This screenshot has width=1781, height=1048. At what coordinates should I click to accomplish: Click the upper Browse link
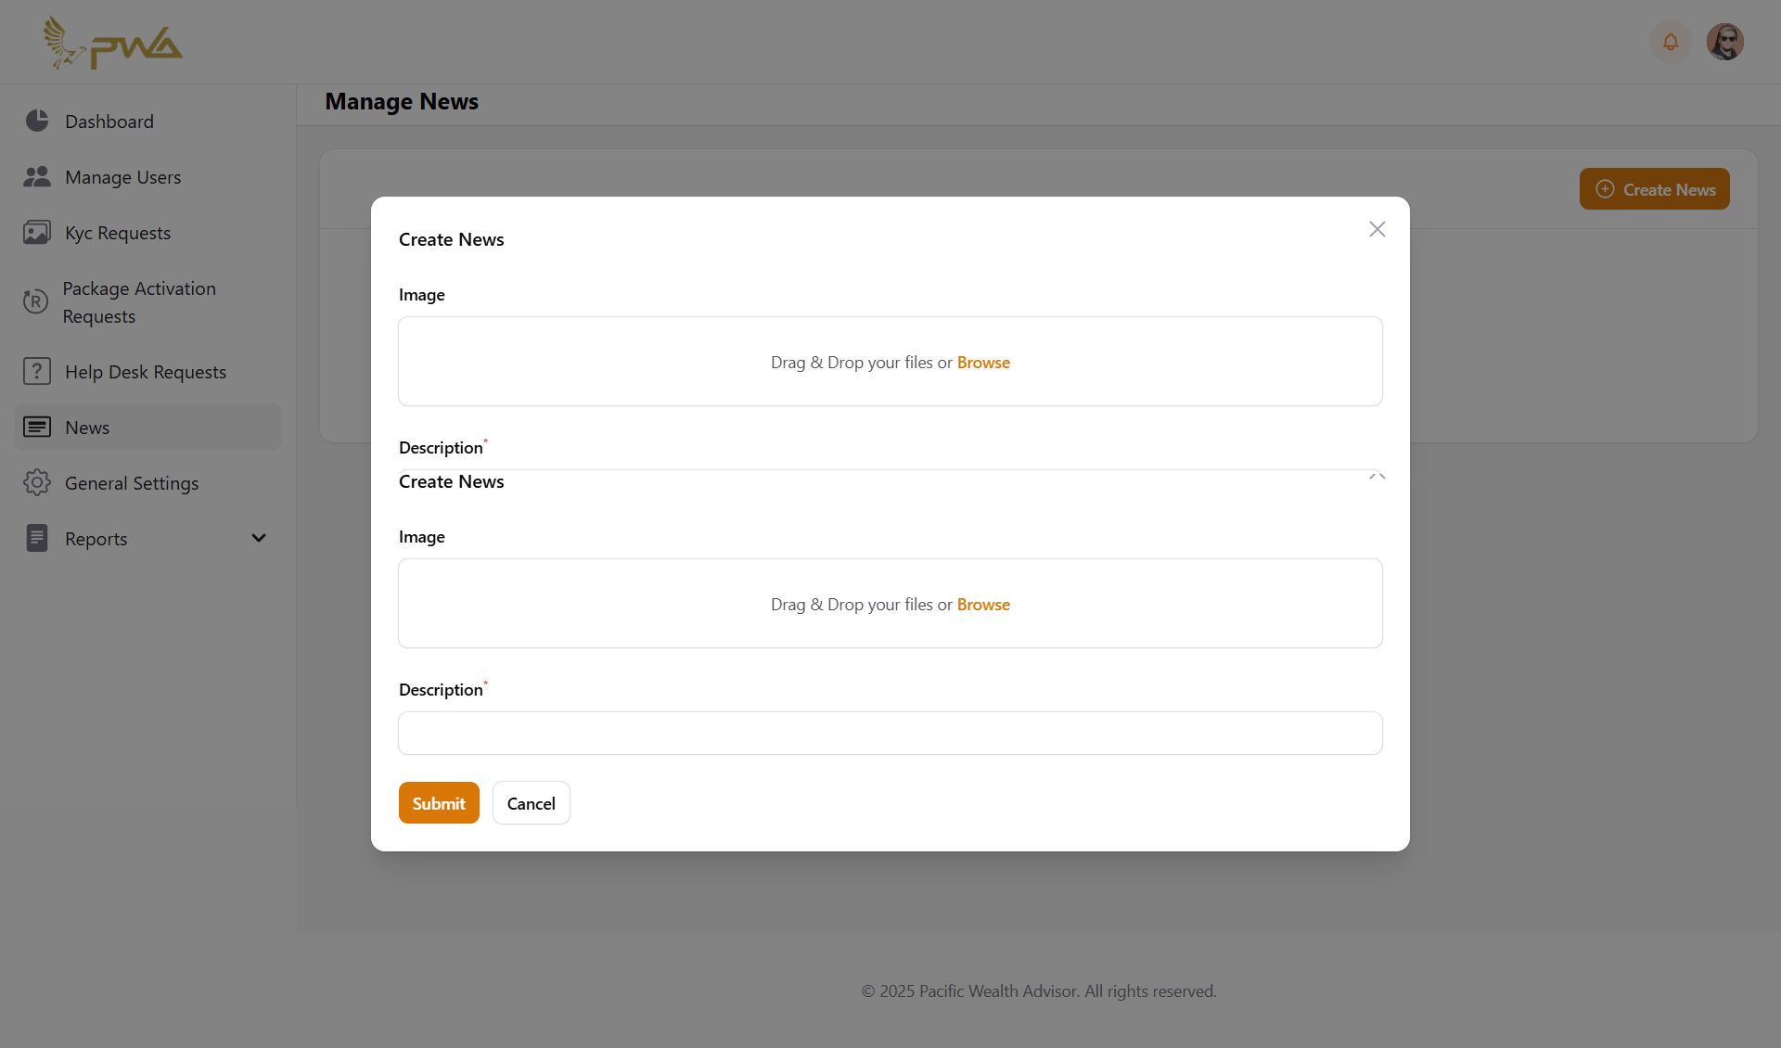983,363
